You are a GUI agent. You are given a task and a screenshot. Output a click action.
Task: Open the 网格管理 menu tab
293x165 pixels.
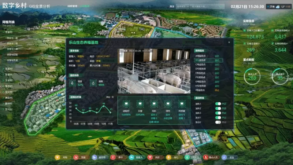pos(72,6)
